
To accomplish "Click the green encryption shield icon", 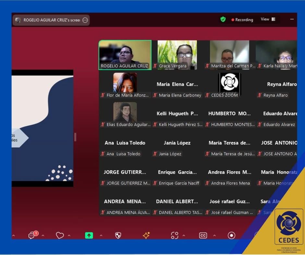I will click(223, 19).
